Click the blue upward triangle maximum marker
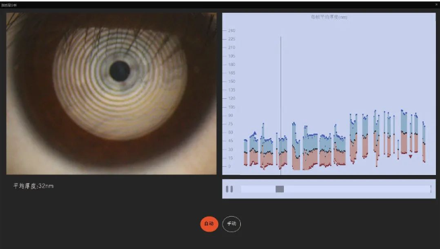Viewport: 440px width, 249px height. point(255,133)
